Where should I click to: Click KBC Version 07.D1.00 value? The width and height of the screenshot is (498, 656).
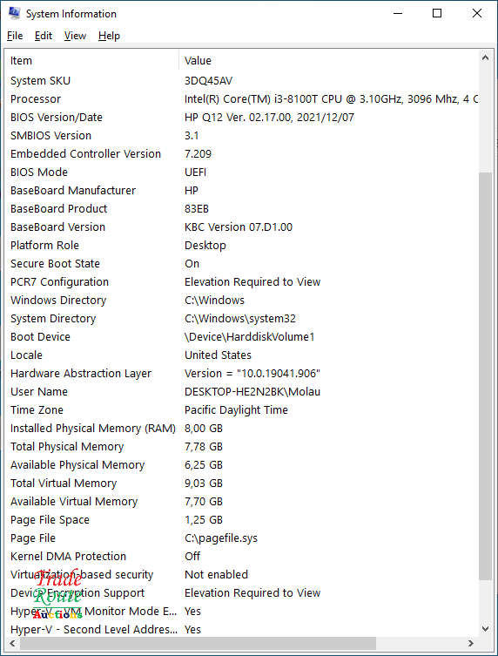pos(239,227)
